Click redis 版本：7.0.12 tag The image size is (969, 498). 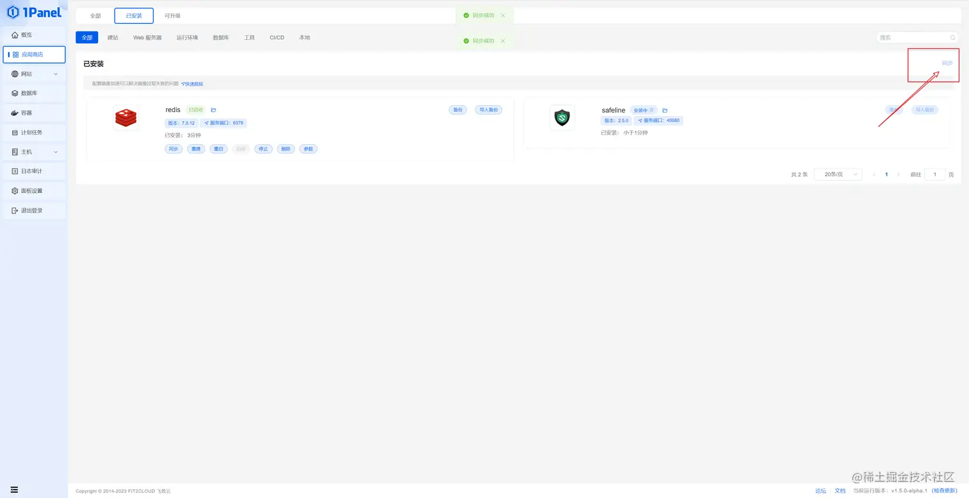click(181, 123)
